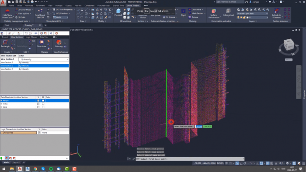Toggle BB checkbox for Vidus data file
The image size is (306, 172).
(x=43, y=104)
